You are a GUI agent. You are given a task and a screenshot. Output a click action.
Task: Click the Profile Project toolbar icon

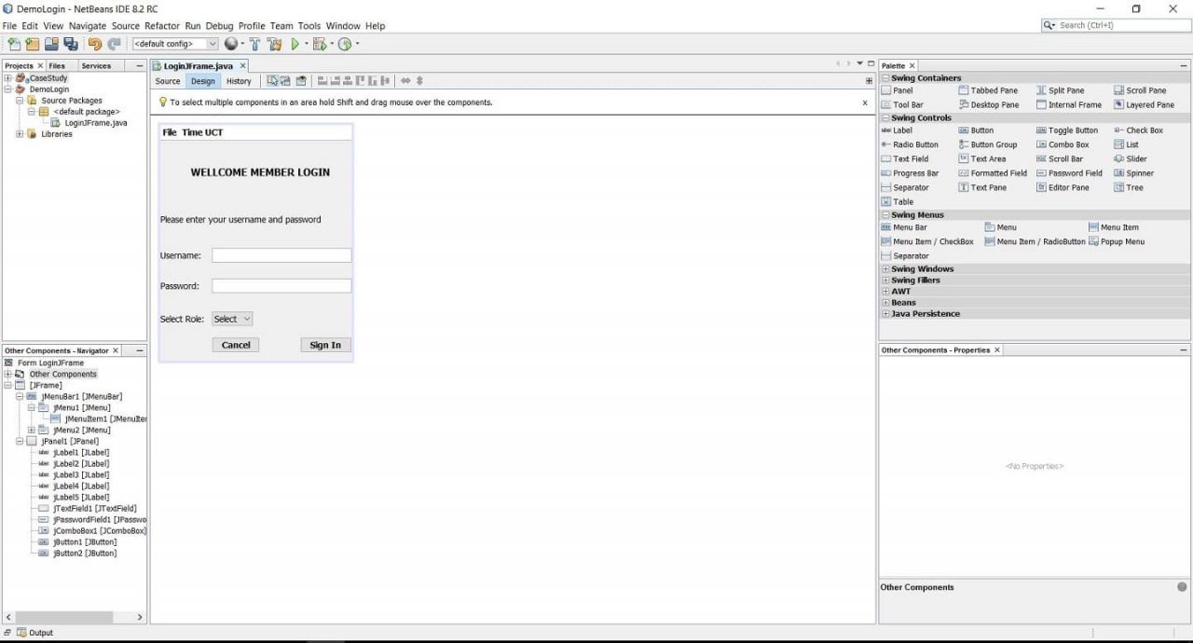[x=346, y=44]
